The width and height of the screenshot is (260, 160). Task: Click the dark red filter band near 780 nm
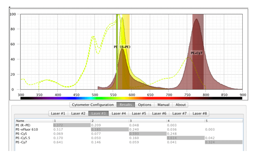pyautogui.click(x=198, y=52)
